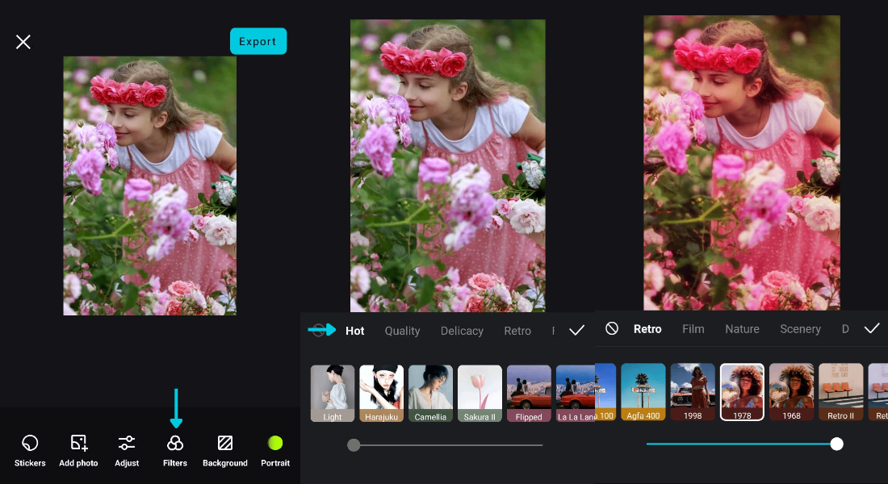Open the Nature filter category
Viewport: 888px width, 484px height.
coord(742,329)
